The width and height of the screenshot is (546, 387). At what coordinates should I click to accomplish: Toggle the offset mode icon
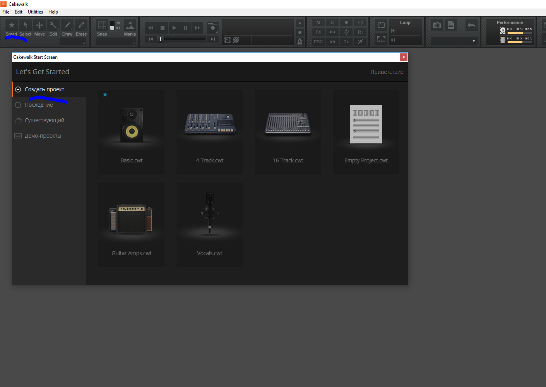(x=360, y=42)
